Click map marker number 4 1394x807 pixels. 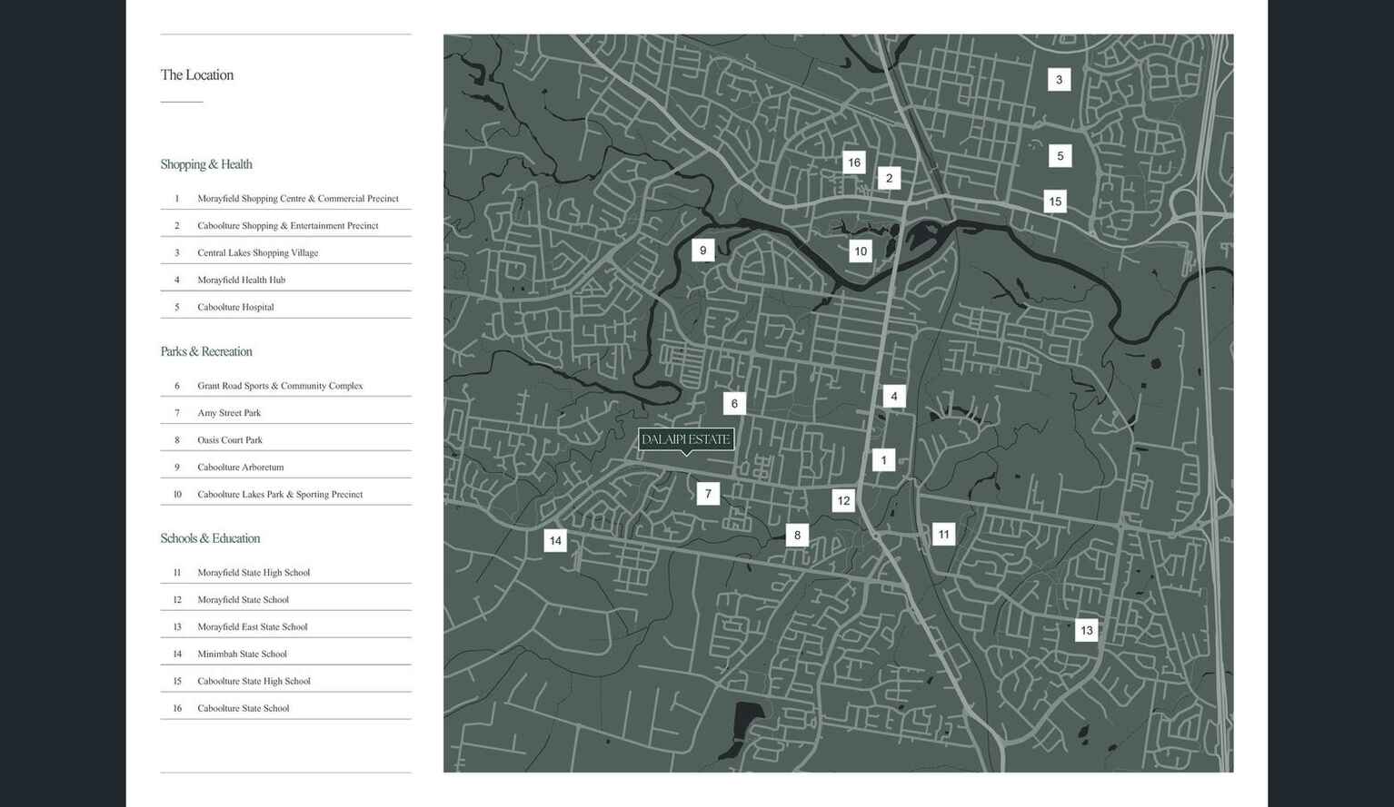pyautogui.click(x=893, y=397)
